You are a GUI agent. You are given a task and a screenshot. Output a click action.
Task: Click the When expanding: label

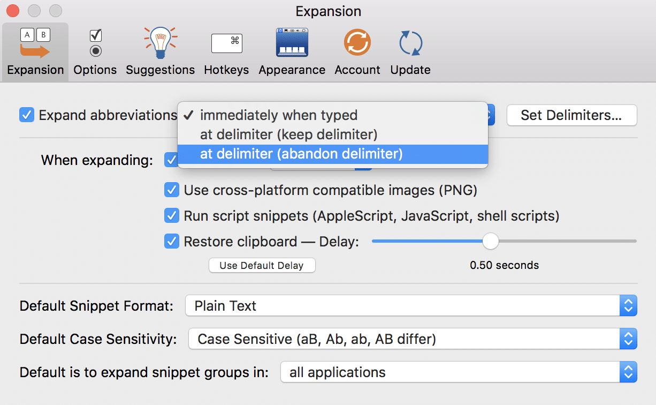click(x=97, y=160)
